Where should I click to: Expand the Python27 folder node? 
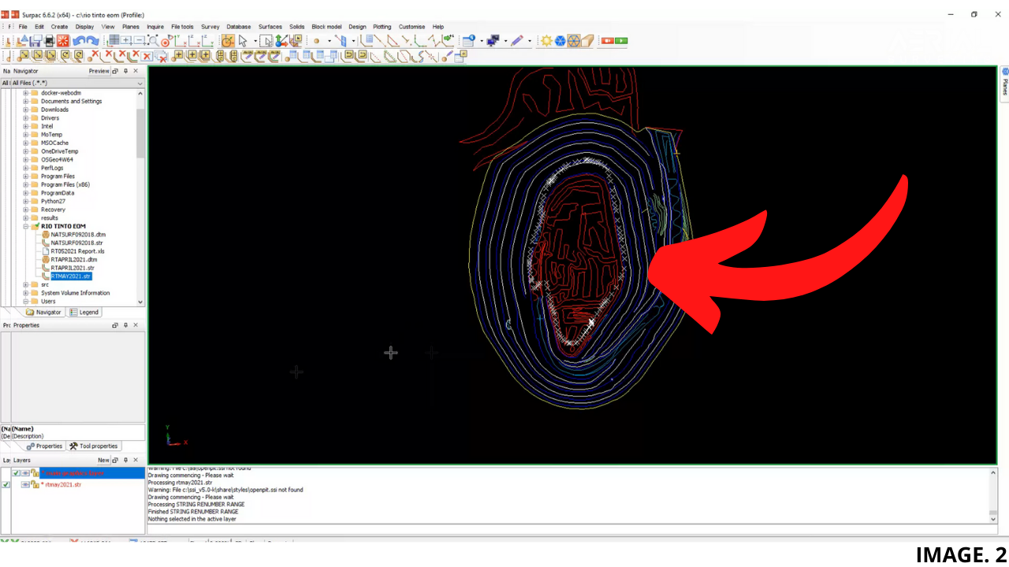click(x=25, y=202)
